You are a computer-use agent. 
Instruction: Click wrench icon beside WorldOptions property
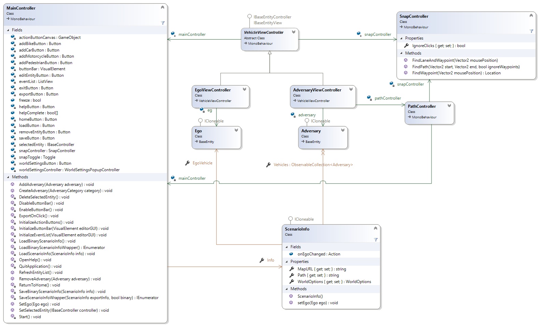pos(292,282)
